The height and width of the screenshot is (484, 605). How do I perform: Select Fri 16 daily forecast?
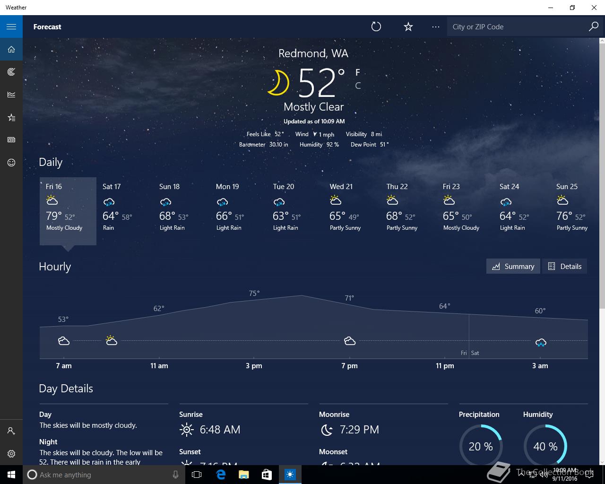(68, 211)
